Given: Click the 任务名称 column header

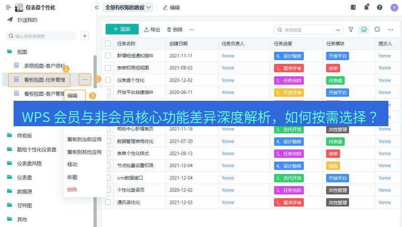Looking at the screenshot, I should [126, 44].
